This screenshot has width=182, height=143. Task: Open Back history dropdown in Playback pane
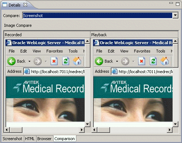(117, 61)
